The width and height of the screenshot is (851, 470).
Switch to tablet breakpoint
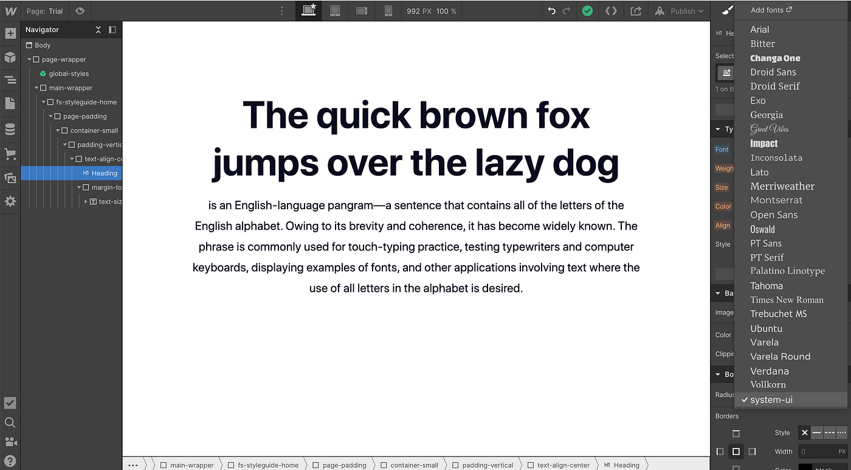coord(335,11)
